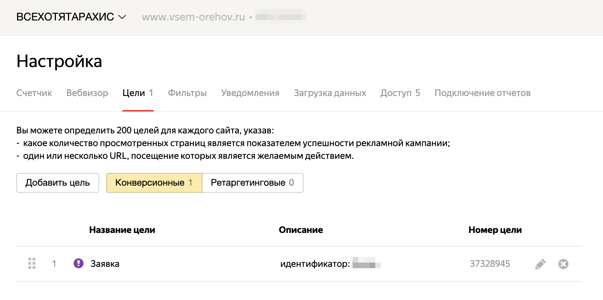Switch to the Фильтры tab
The image size is (603, 300).
[187, 93]
